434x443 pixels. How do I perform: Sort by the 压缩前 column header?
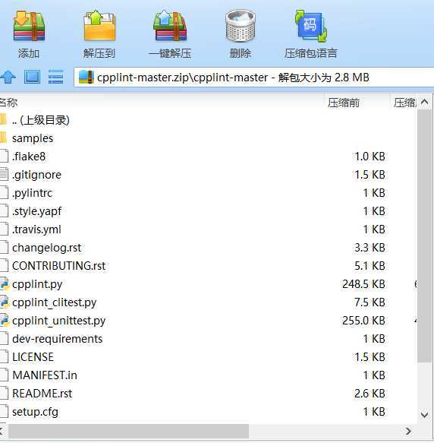point(344,103)
